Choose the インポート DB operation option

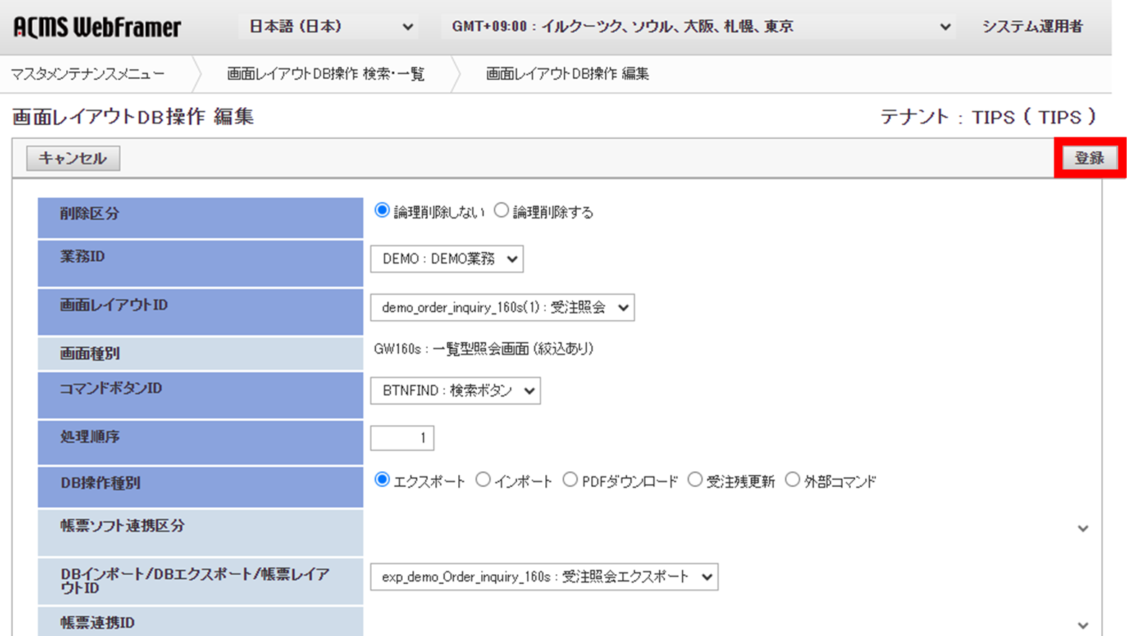483,479
